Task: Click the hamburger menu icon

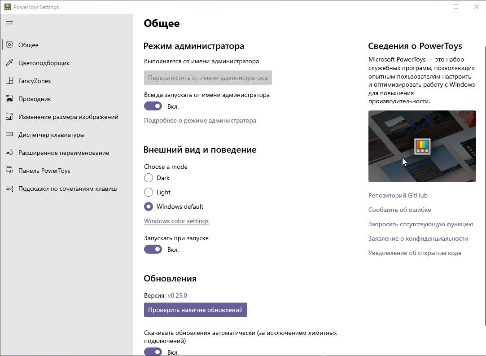Action: [x=9, y=23]
